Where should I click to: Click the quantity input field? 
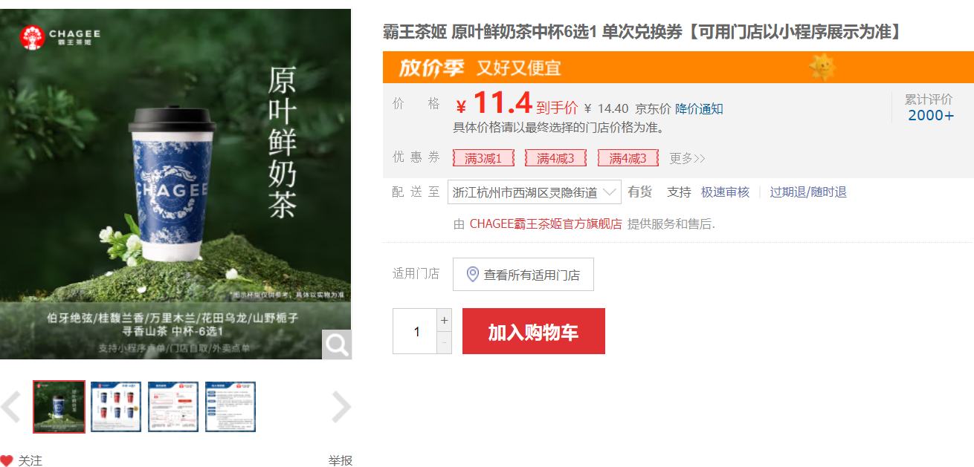(x=415, y=331)
